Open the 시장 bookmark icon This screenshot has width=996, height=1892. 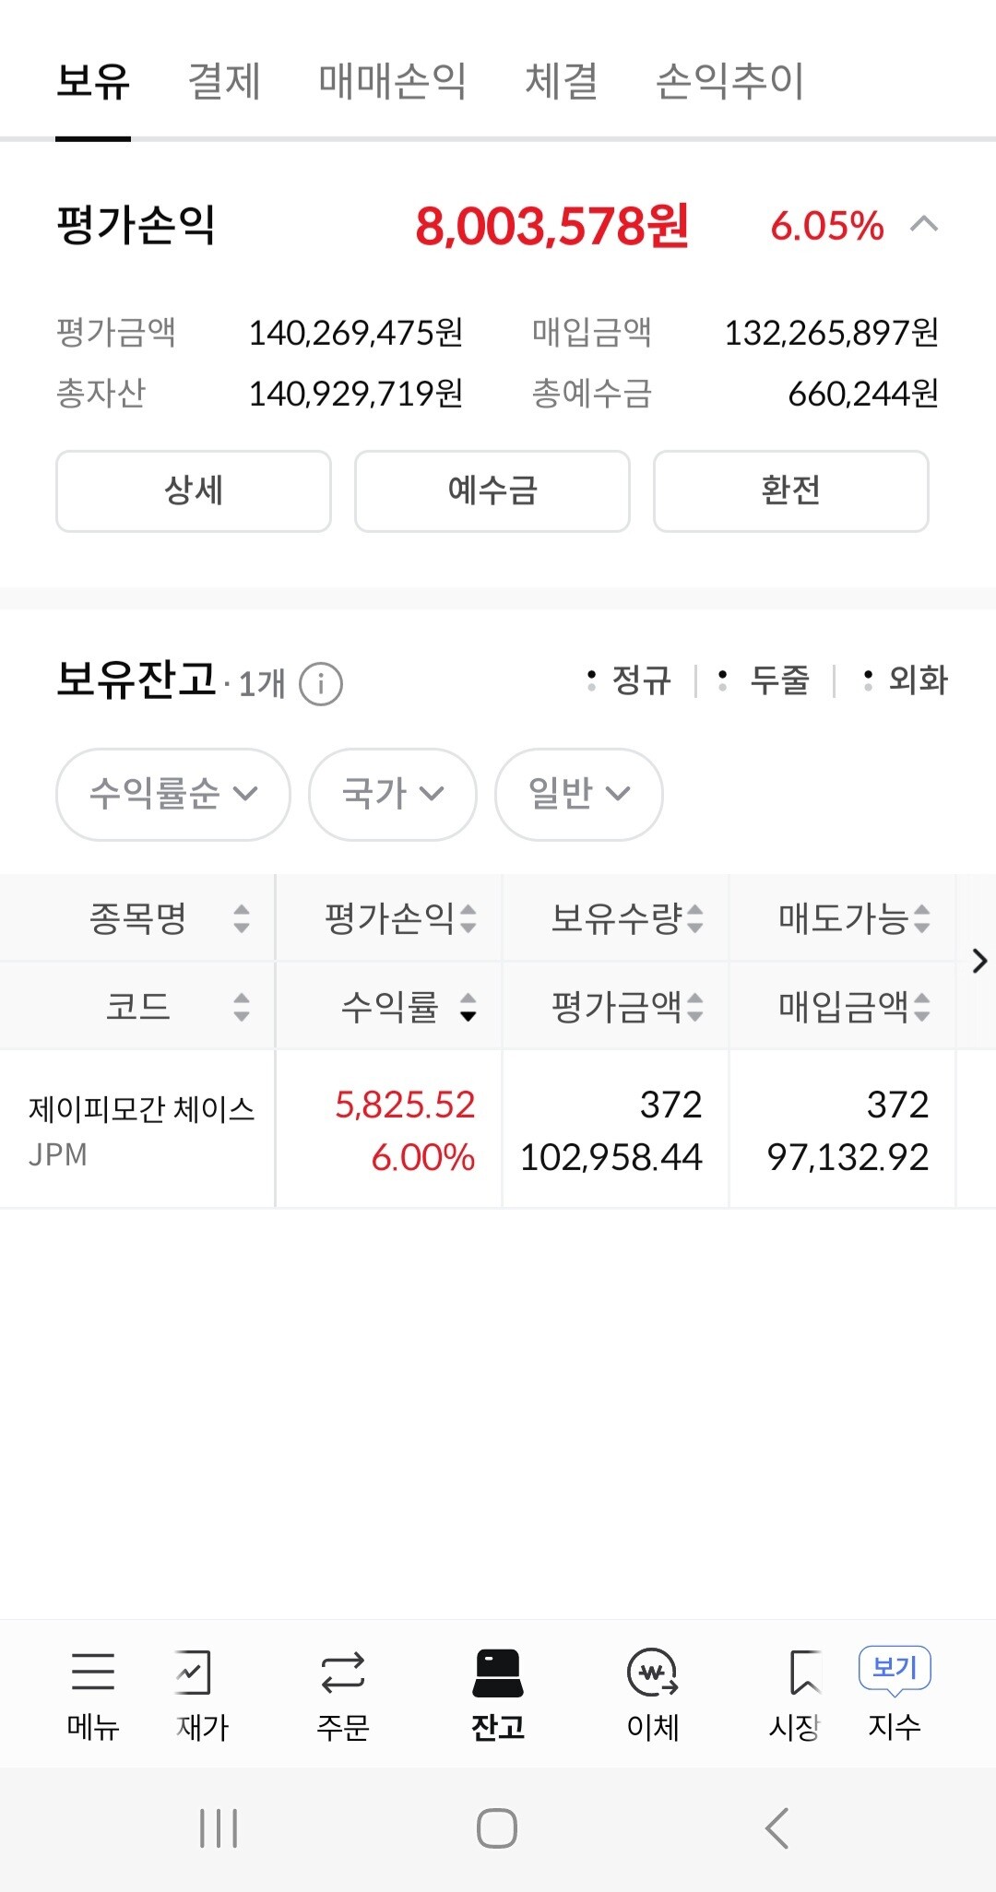point(802,1673)
